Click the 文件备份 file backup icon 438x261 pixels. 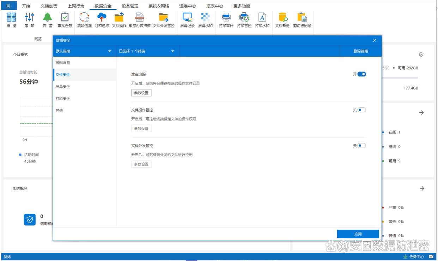click(x=282, y=20)
